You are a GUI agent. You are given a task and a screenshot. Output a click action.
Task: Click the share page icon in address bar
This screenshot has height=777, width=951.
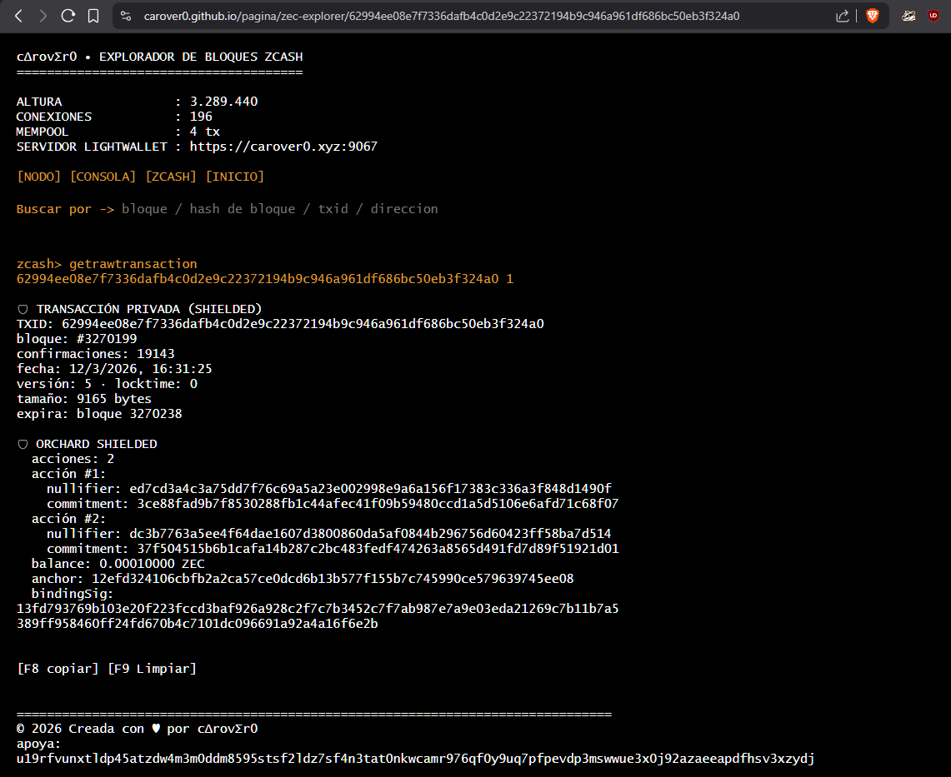(x=843, y=17)
